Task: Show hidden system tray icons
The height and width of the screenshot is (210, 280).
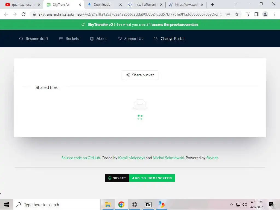Action: [231, 205]
